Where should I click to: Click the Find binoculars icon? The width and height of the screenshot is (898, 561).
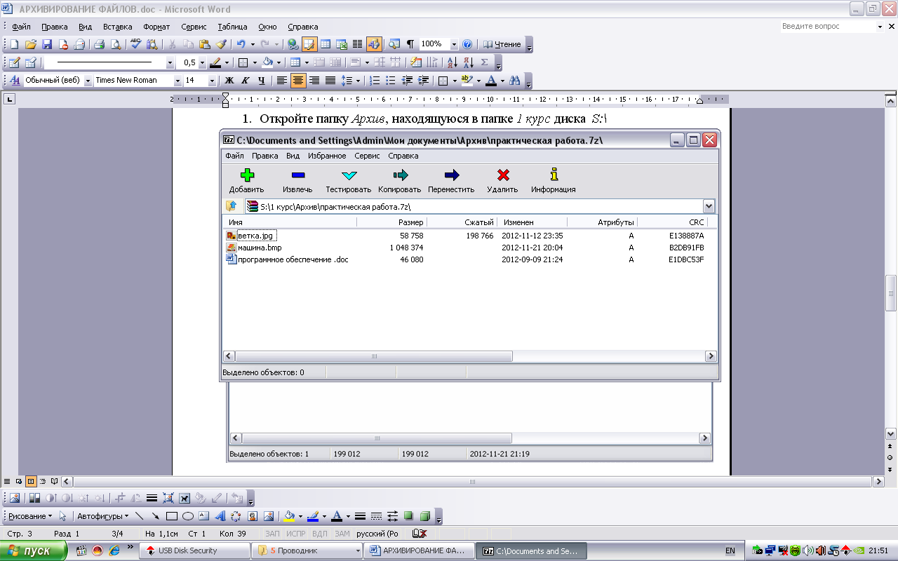pos(515,81)
